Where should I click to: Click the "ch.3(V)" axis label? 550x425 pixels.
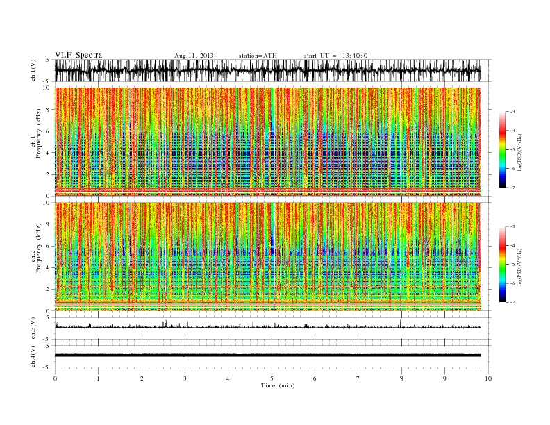click(x=33, y=328)
